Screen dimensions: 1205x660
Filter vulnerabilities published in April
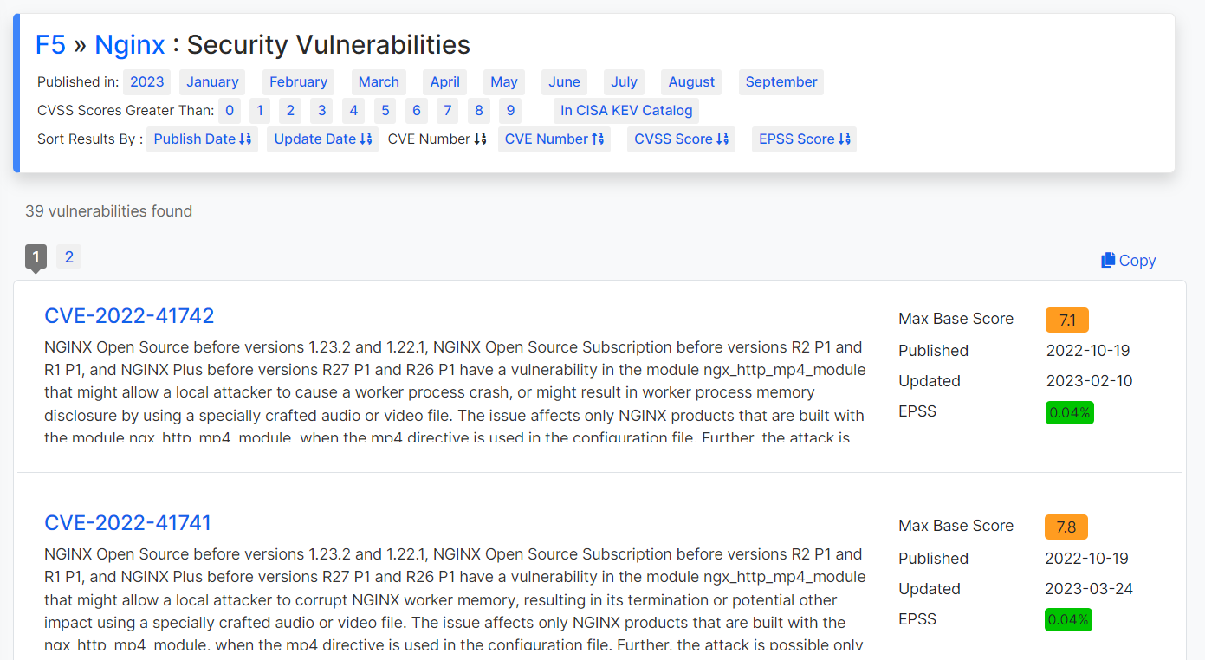click(445, 81)
